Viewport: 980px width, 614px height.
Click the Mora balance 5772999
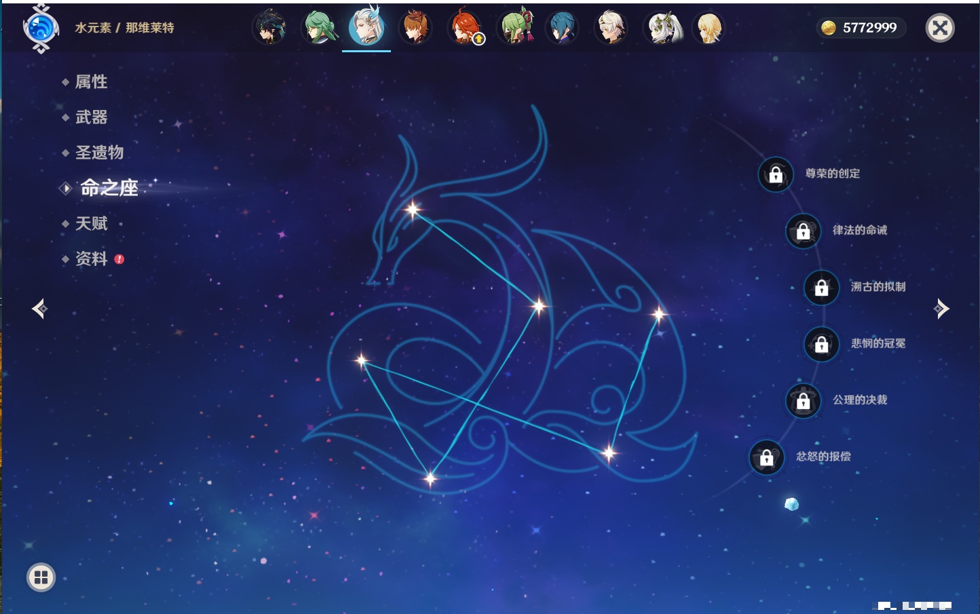[x=861, y=28]
